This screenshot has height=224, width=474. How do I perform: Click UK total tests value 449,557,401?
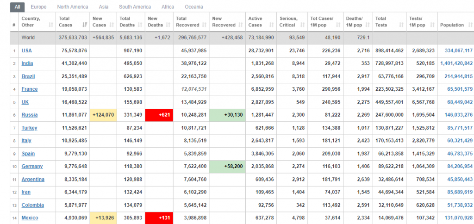tap(390, 102)
